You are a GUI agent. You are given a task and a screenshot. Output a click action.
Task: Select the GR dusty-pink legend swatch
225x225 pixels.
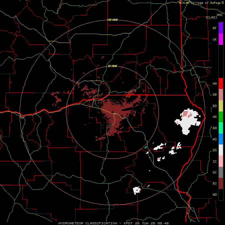click(x=221, y=95)
